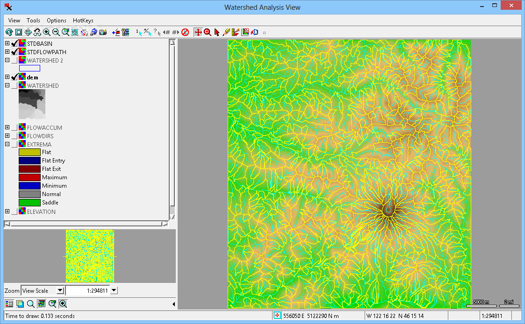Toggle the Legend view icon at bottom left
The height and width of the screenshot is (324, 525).
point(9,303)
